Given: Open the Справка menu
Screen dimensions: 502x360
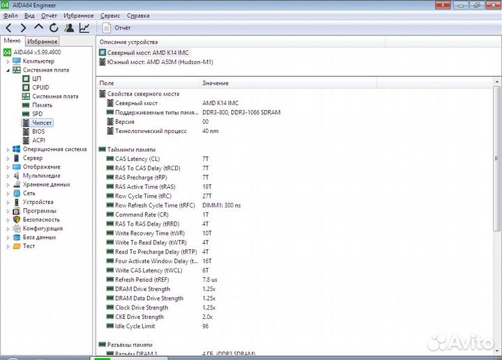Looking at the screenshot, I should [138, 15].
